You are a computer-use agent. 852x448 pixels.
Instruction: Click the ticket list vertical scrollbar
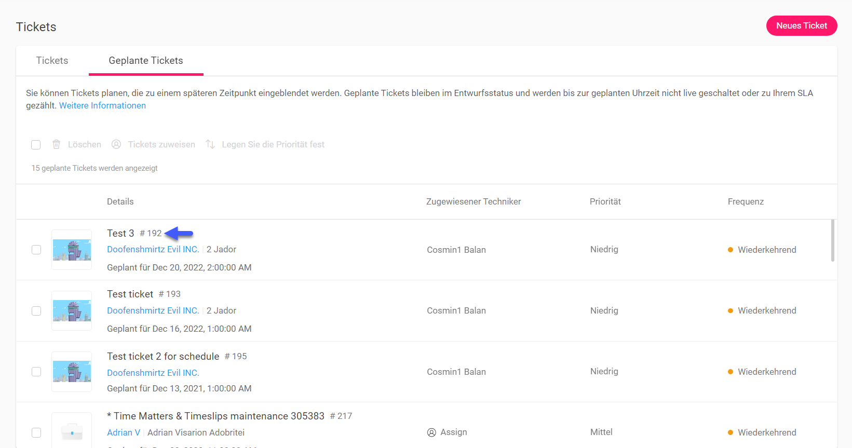tap(833, 241)
